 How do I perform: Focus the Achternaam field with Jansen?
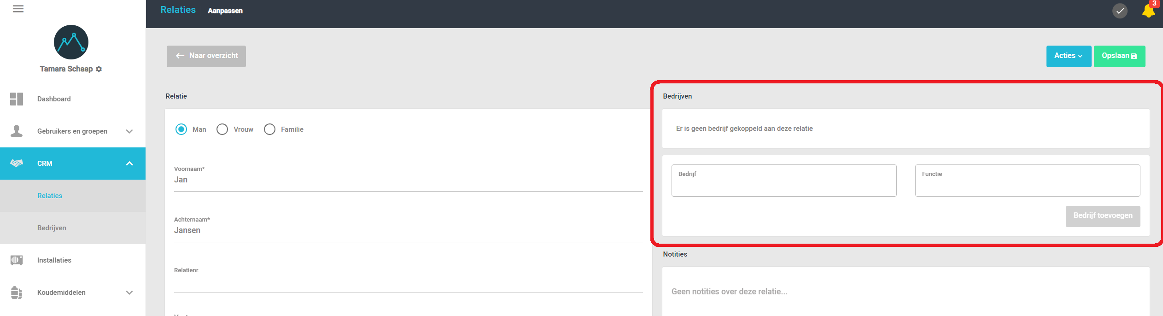[x=408, y=230]
